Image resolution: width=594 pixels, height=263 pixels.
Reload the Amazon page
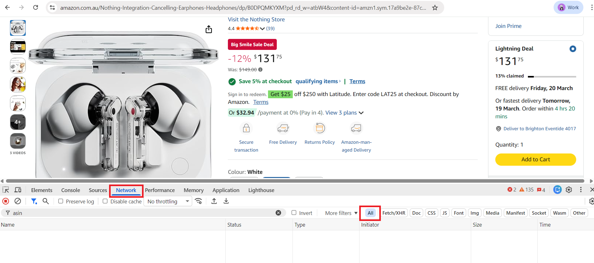point(36,8)
